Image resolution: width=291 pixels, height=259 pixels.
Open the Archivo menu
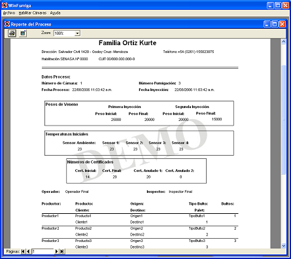click(x=9, y=13)
